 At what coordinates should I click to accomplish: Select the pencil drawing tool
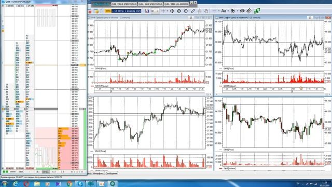[x=192, y=11]
